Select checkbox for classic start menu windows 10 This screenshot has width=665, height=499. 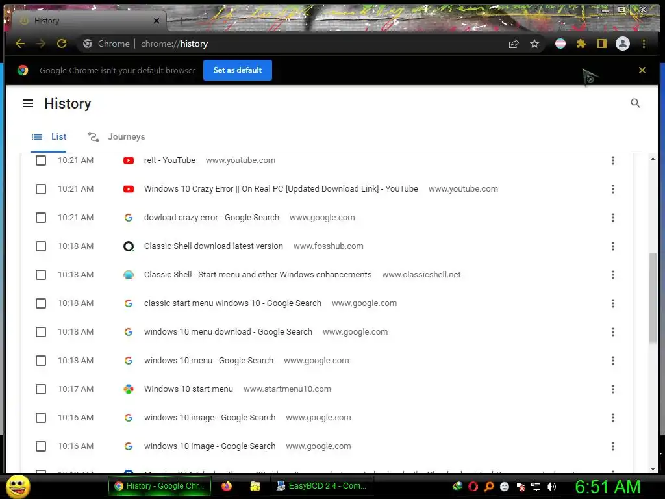[x=41, y=303]
